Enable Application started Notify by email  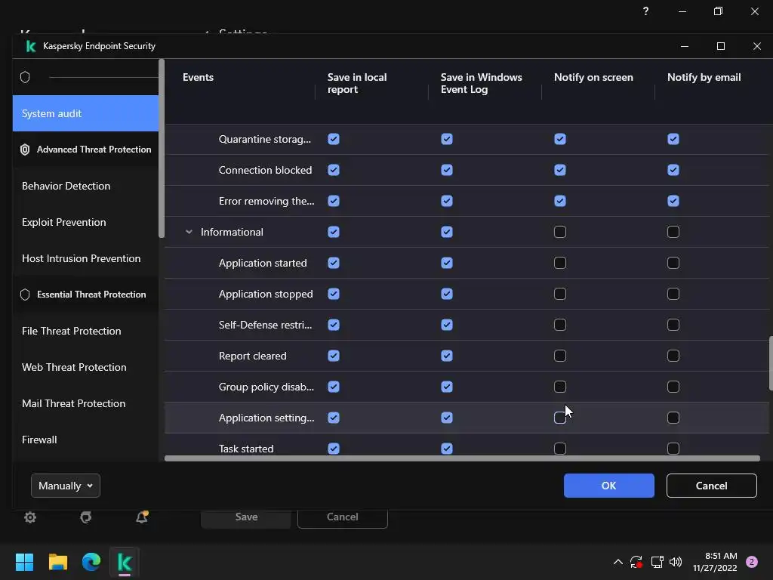pyautogui.click(x=673, y=263)
